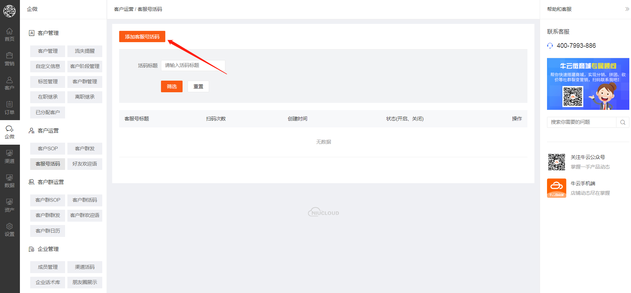The height and width of the screenshot is (293, 631).
Task: Click the 客服号标题 column header
Action: (137, 119)
